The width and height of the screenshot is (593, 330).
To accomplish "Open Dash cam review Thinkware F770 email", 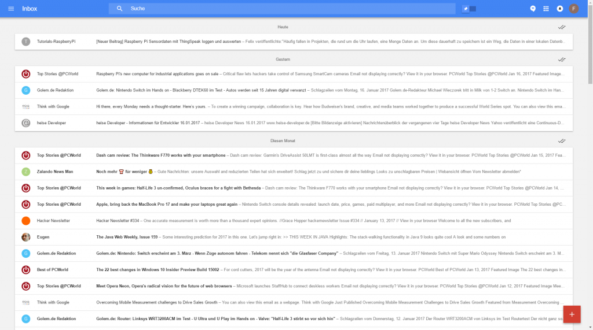I will click(x=294, y=155).
